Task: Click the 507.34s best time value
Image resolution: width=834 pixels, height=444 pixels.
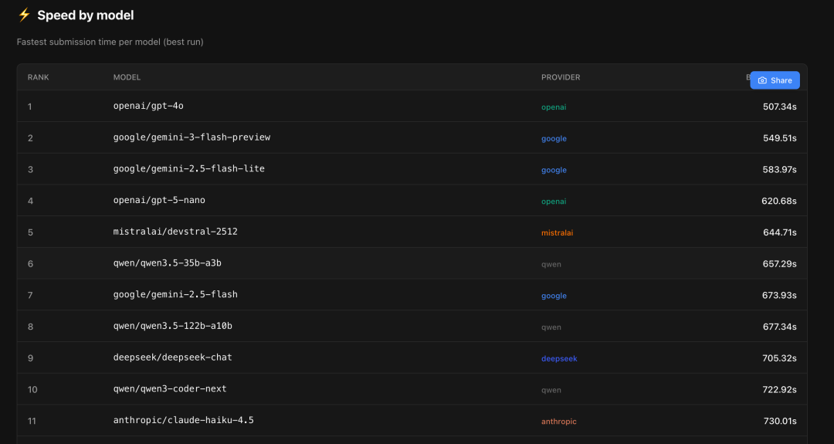Action: (779, 107)
